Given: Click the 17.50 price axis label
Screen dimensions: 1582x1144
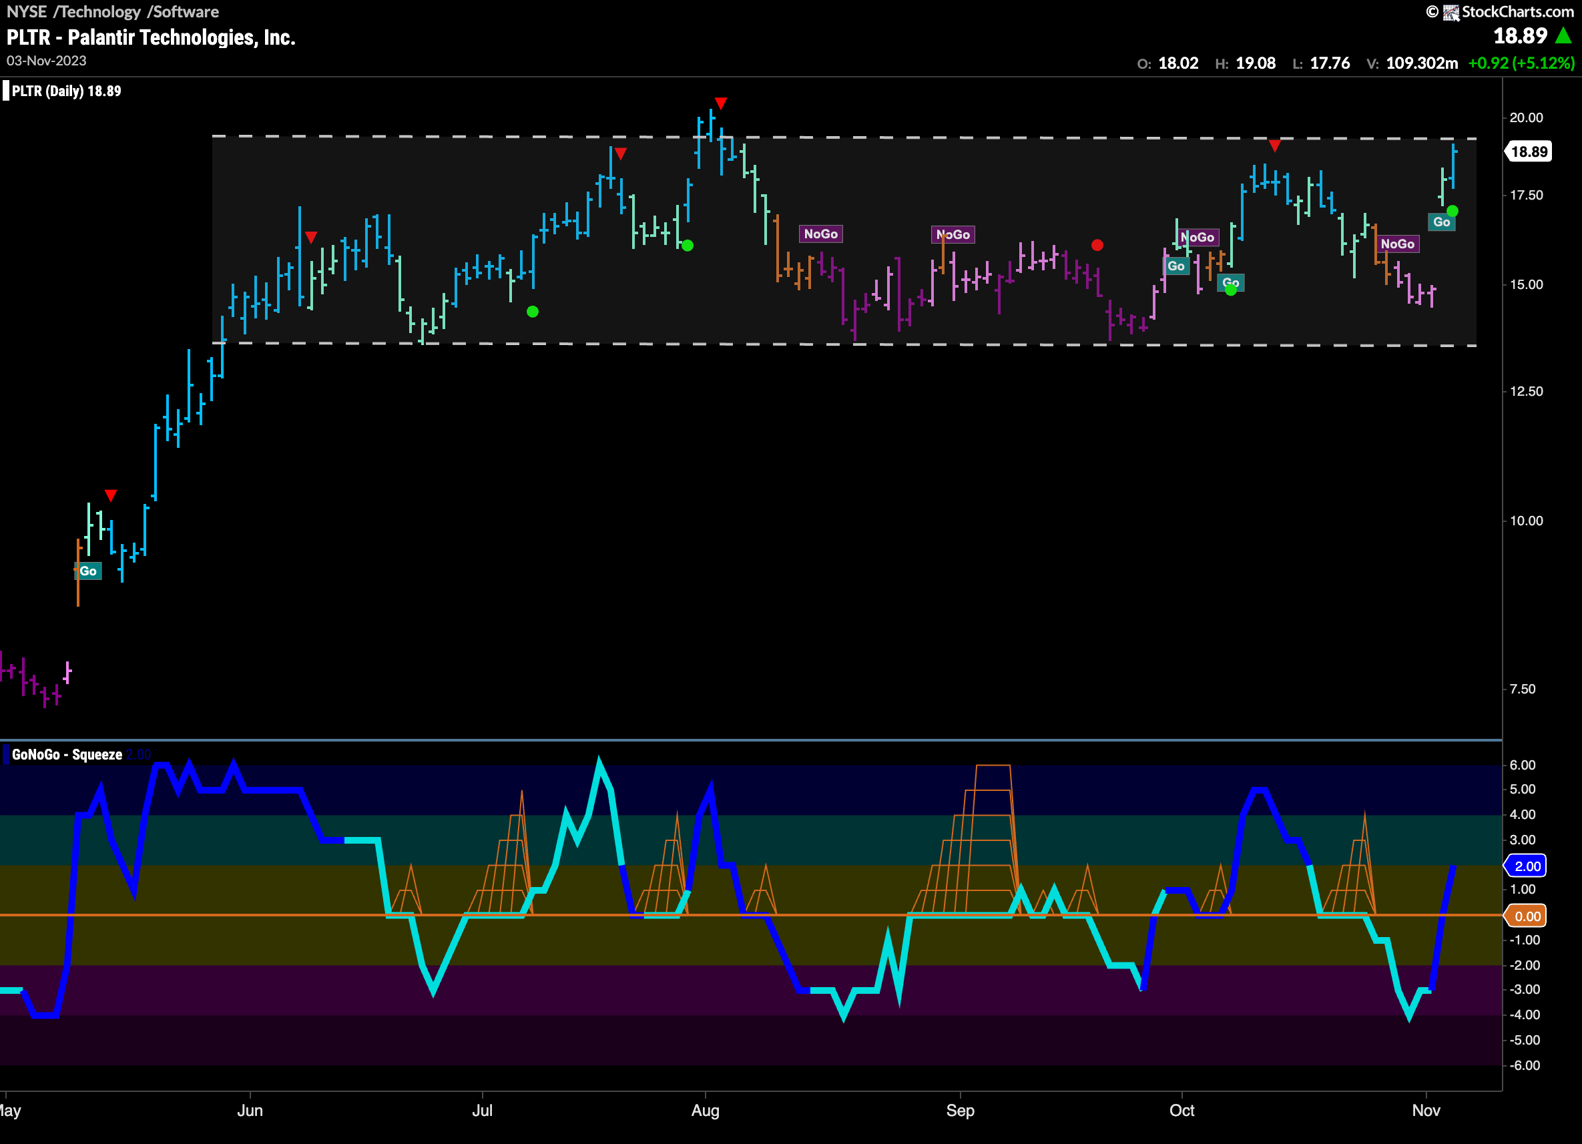Looking at the screenshot, I should coord(1526,195).
